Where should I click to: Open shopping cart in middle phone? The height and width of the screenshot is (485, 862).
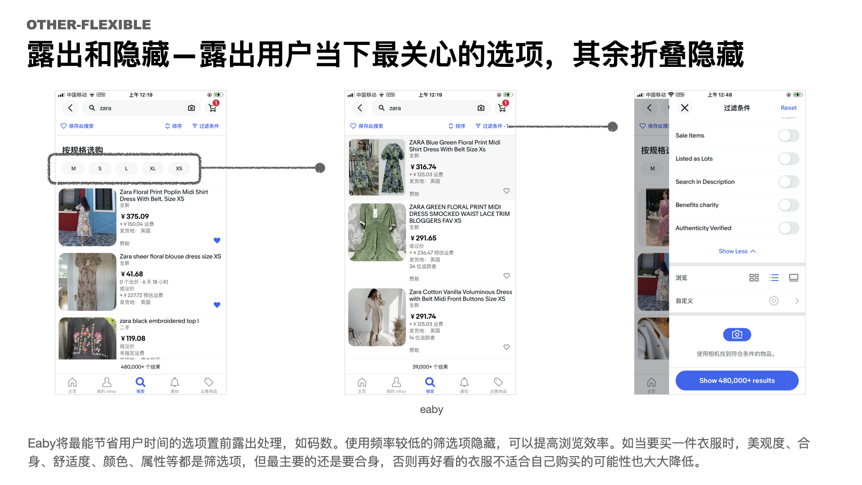pyautogui.click(x=502, y=108)
